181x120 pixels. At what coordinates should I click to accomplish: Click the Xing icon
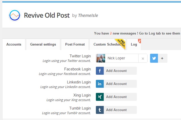click(100, 97)
